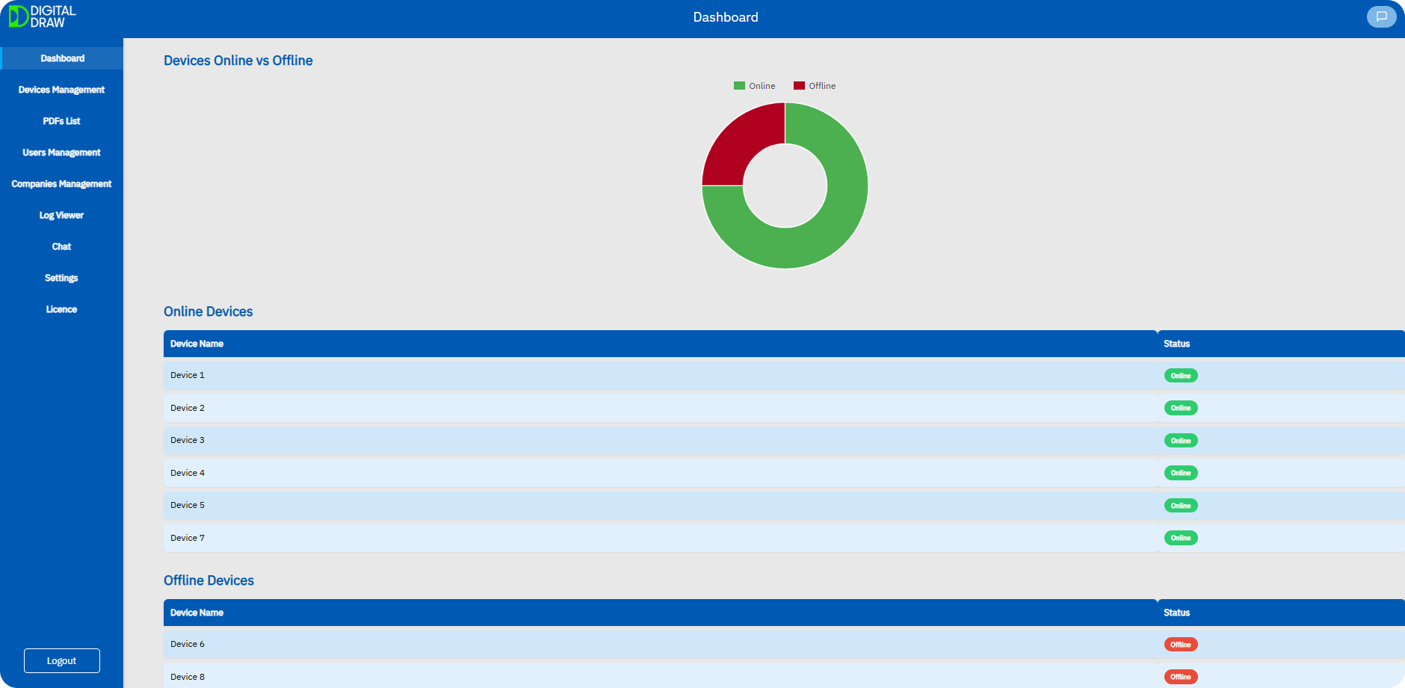Toggle the Offline legend in the chart
This screenshot has height=688, width=1405.
tap(815, 86)
